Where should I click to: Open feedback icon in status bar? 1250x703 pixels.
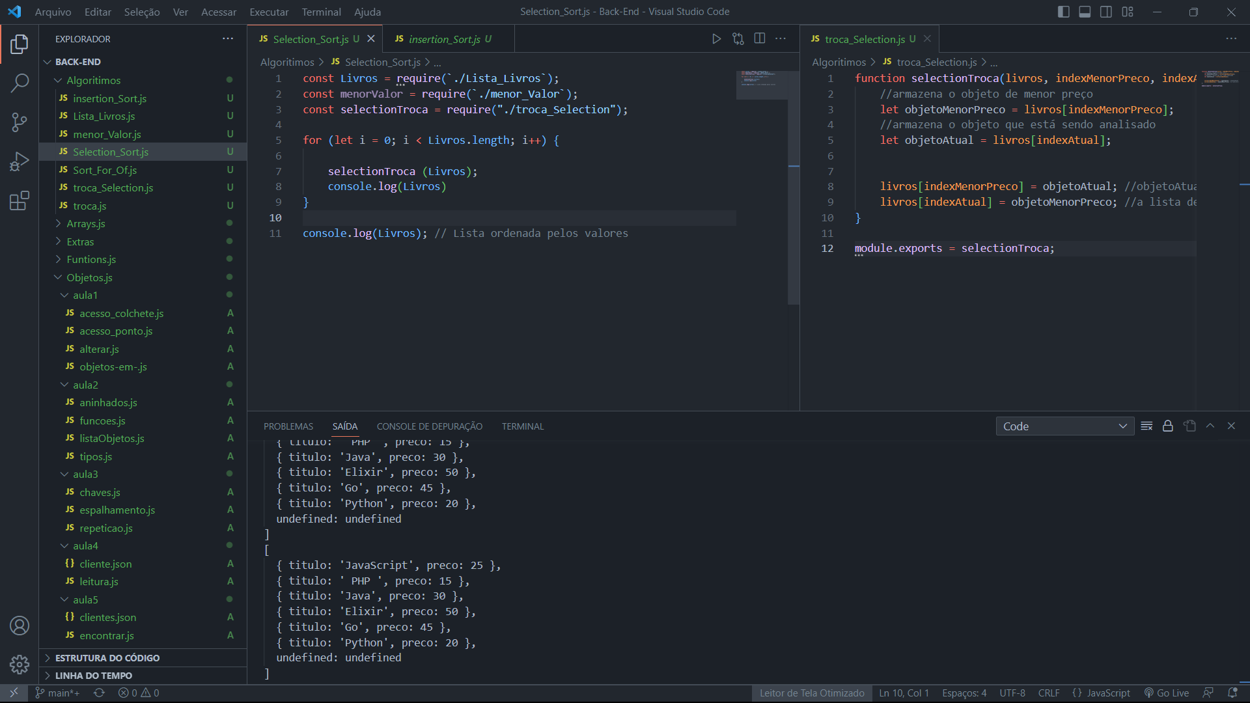[x=1208, y=693]
